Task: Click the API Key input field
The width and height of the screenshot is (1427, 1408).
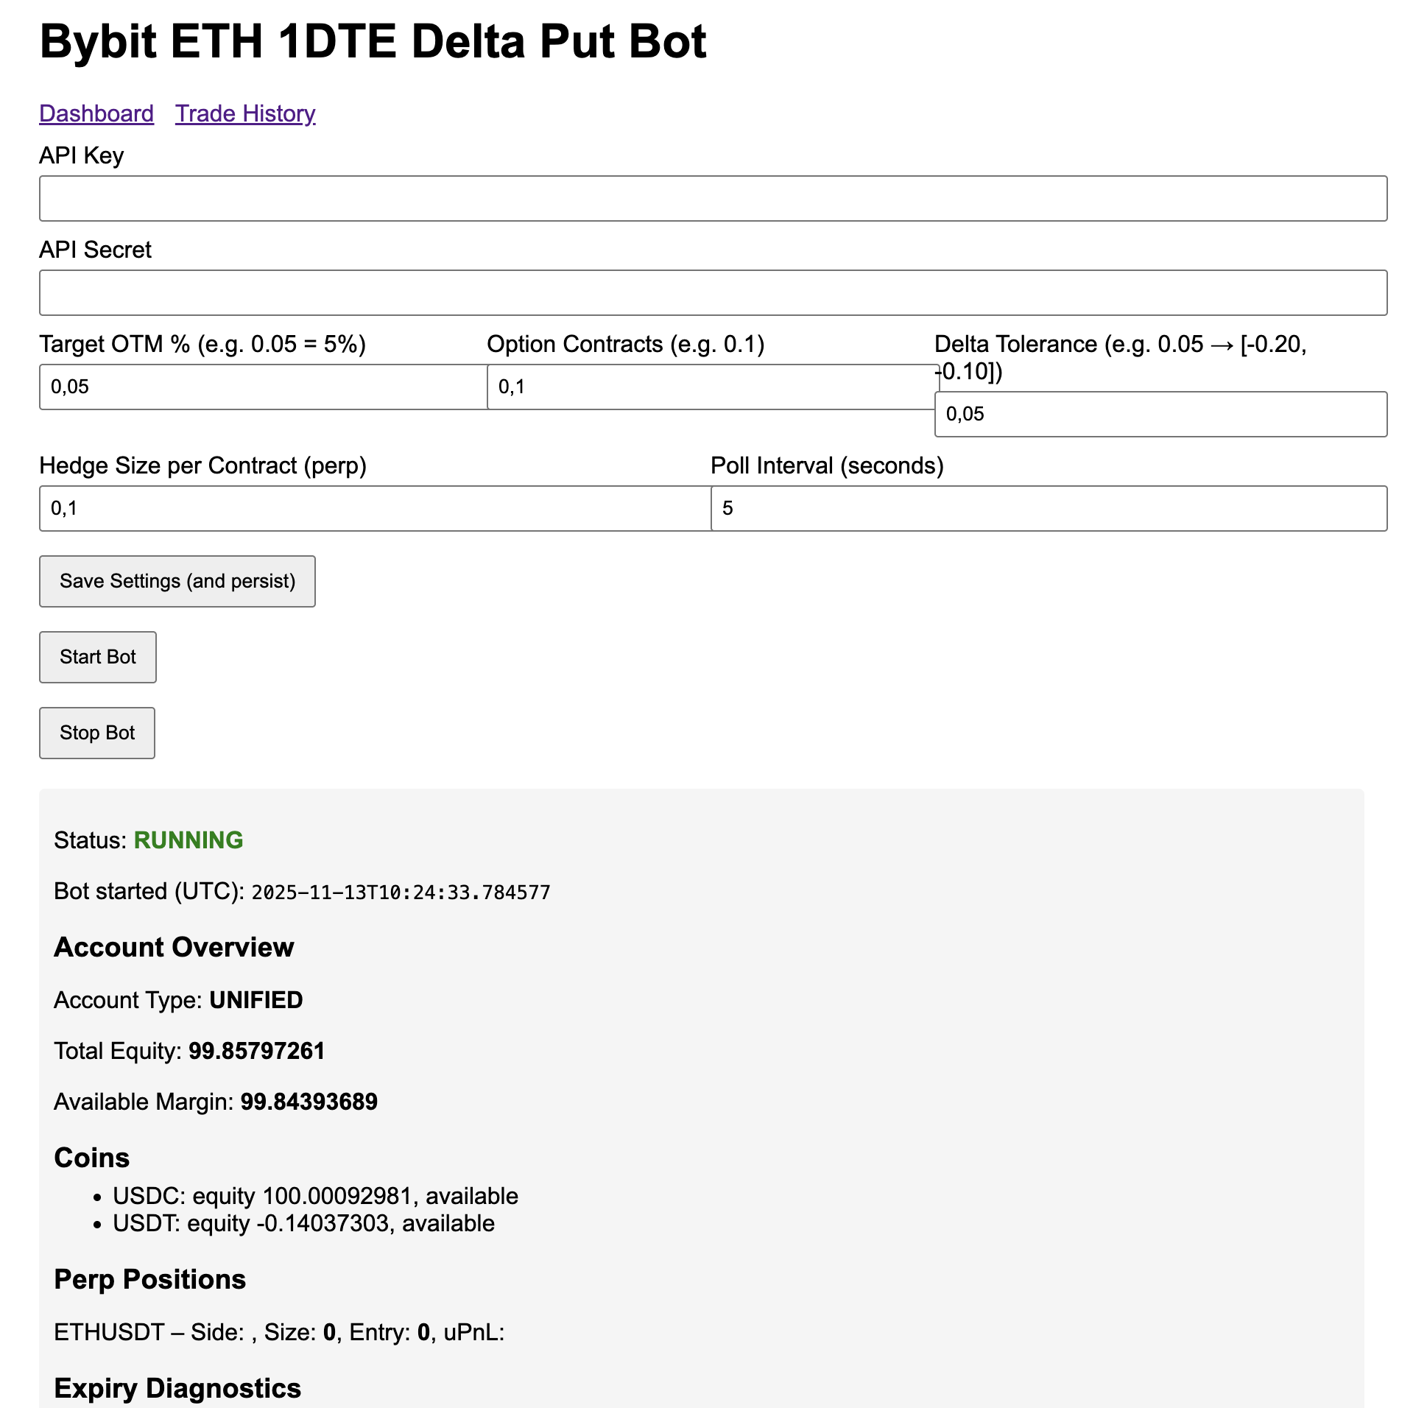Action: click(713, 199)
